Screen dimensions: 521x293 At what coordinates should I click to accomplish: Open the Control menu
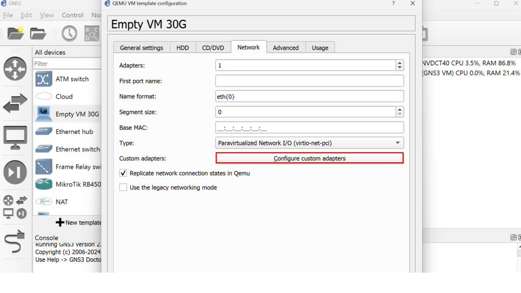72,15
